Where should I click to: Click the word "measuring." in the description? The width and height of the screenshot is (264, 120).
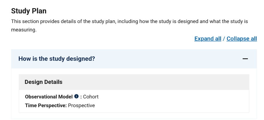[x=24, y=30]
